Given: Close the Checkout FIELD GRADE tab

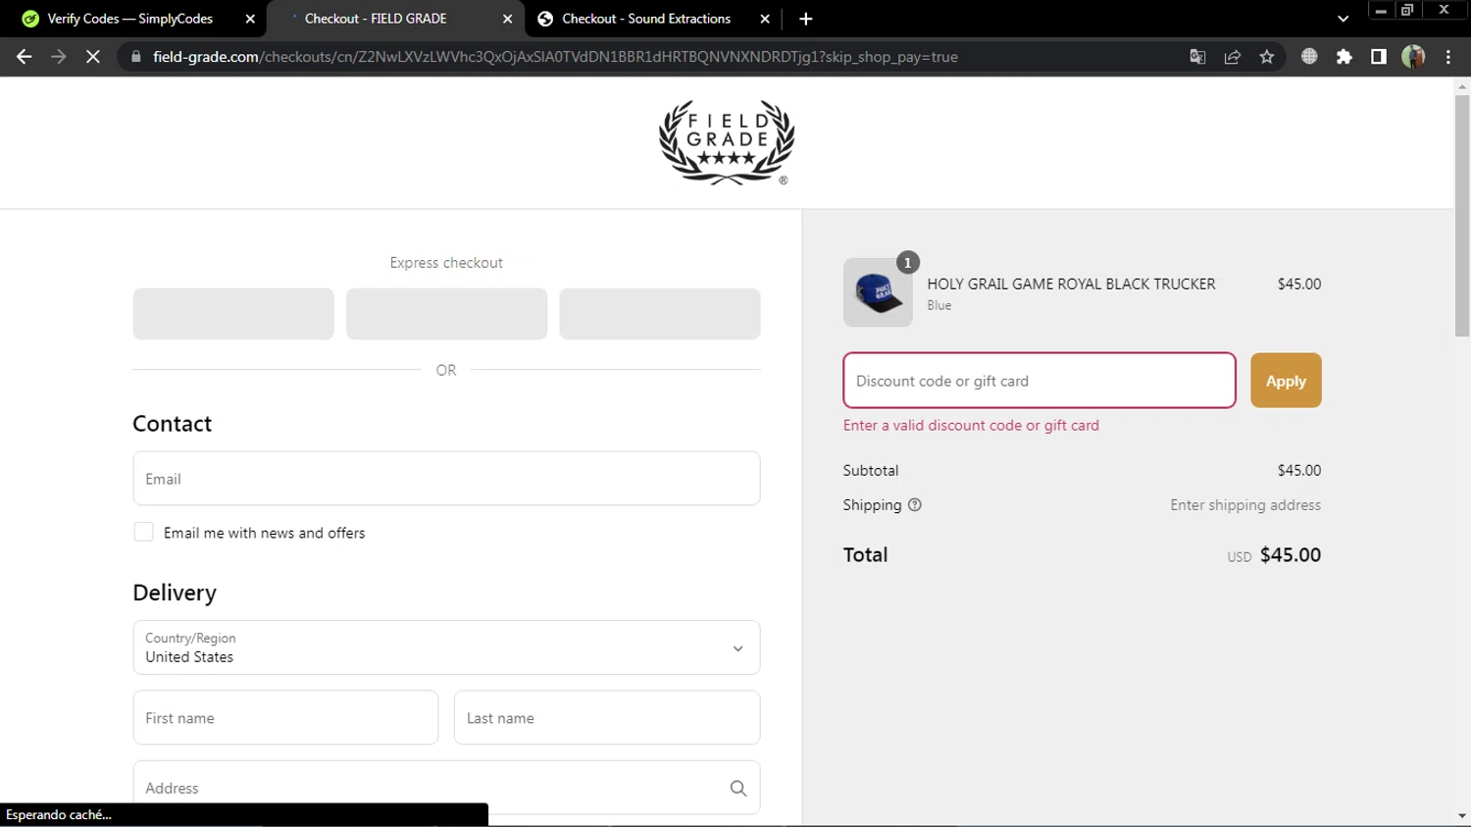Looking at the screenshot, I should 507,19.
